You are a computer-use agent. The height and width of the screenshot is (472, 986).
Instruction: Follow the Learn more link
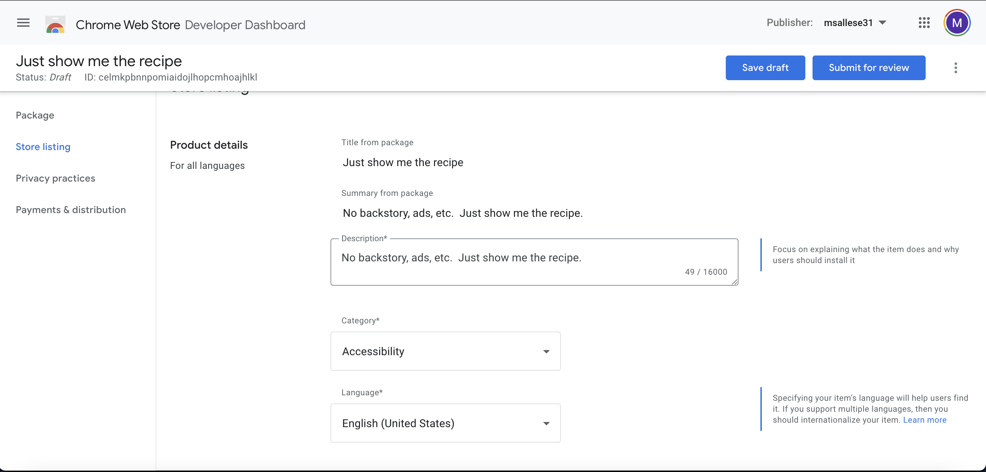pyautogui.click(x=924, y=420)
